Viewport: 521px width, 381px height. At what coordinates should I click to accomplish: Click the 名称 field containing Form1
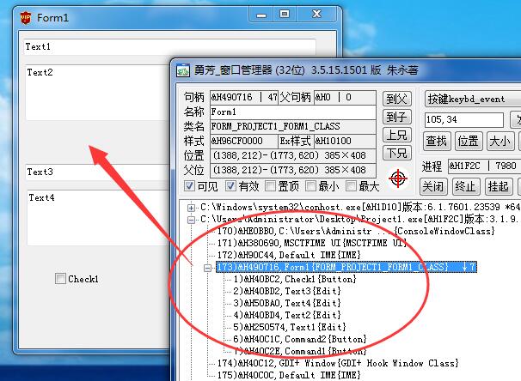pos(292,112)
